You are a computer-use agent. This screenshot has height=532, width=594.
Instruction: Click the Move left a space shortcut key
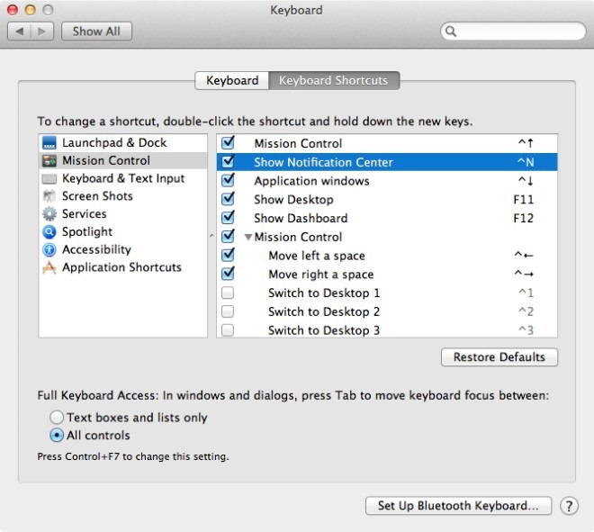[x=524, y=256]
